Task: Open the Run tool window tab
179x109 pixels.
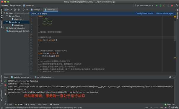Action: click(19, 105)
